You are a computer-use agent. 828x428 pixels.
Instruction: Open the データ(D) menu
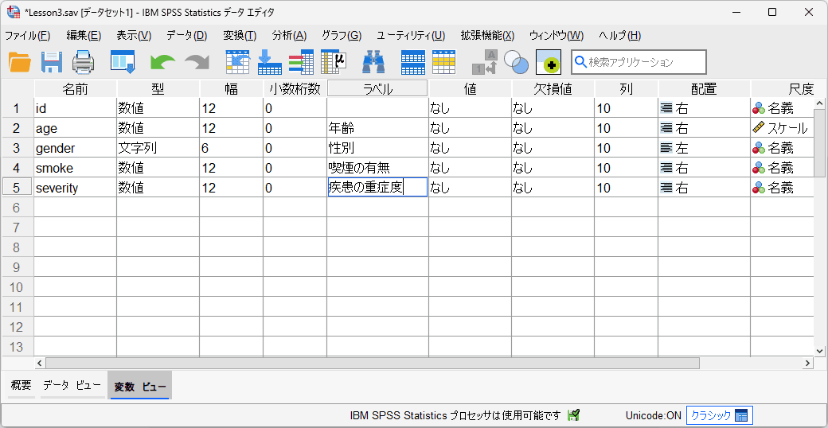click(187, 36)
